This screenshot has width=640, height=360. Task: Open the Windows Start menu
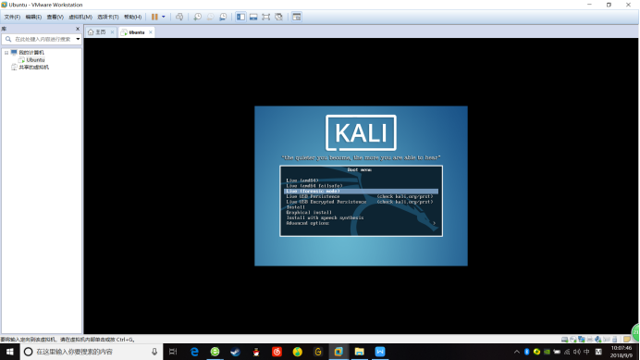pyautogui.click(x=10, y=352)
